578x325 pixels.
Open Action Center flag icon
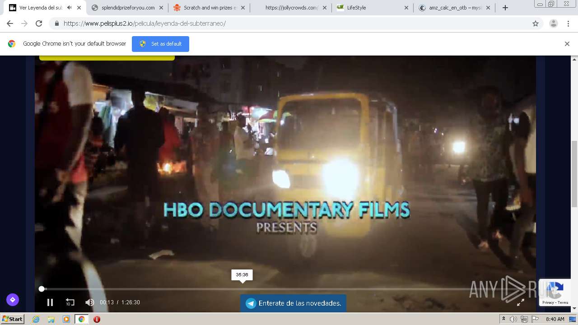pyautogui.click(x=535, y=319)
